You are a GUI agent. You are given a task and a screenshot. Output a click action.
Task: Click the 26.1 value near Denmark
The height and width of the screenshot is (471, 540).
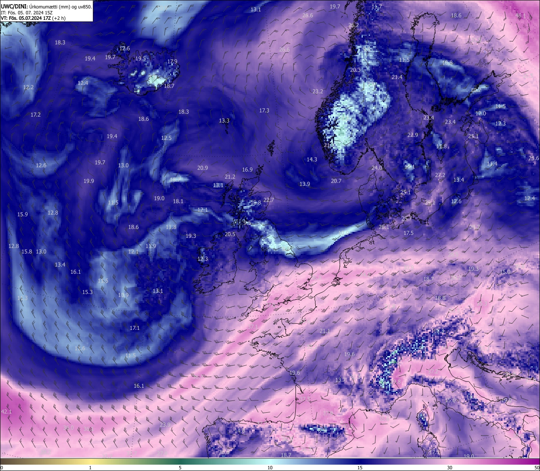coord(384,227)
